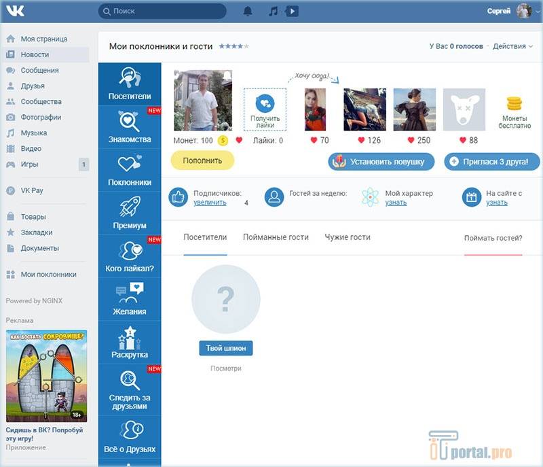Image resolution: width=543 pixels, height=467 pixels.
Task: Click the VK logo icon
Action: 15,12
